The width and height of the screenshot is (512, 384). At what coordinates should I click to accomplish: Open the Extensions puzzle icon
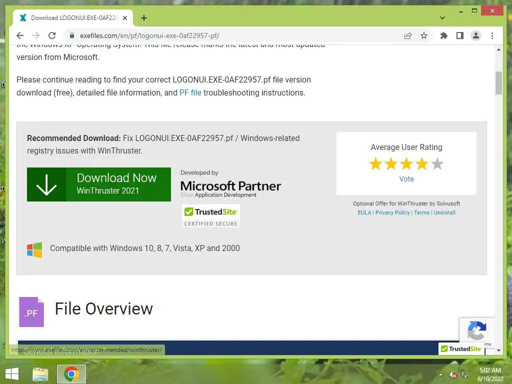[x=444, y=35]
